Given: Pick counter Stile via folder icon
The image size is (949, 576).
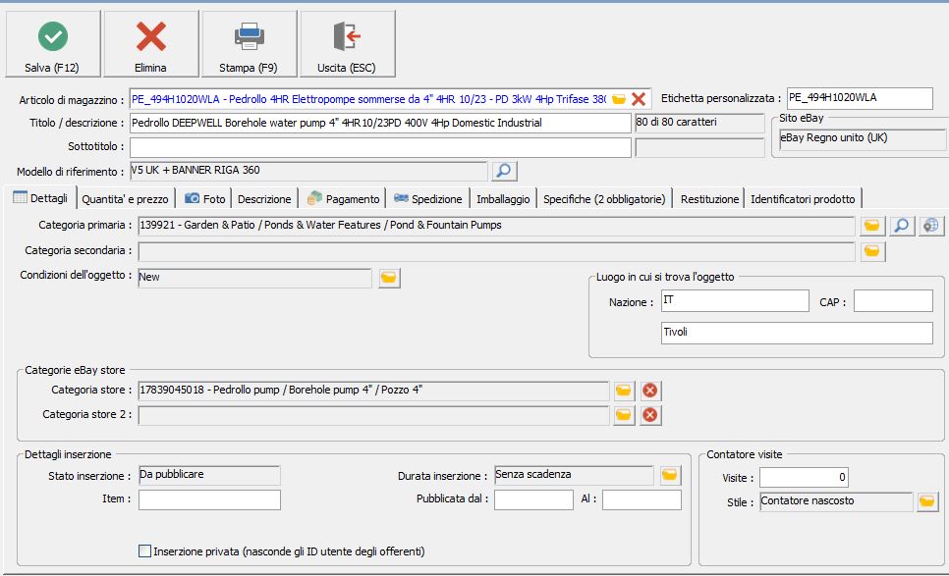Looking at the screenshot, I should point(927,501).
